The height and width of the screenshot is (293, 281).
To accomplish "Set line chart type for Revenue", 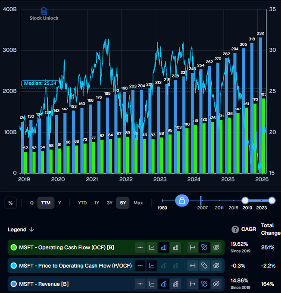I will point(152,284).
